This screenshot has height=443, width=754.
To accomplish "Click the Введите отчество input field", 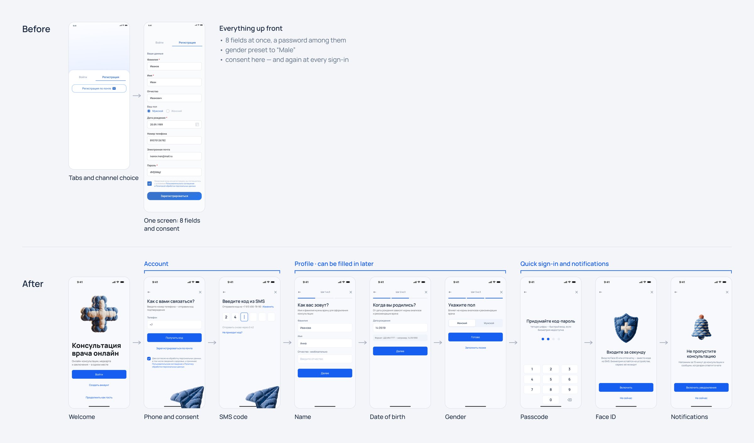I will [325, 359].
